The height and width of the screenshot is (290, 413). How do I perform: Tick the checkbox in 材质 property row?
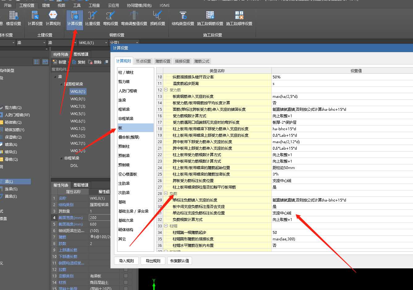pos(126,282)
